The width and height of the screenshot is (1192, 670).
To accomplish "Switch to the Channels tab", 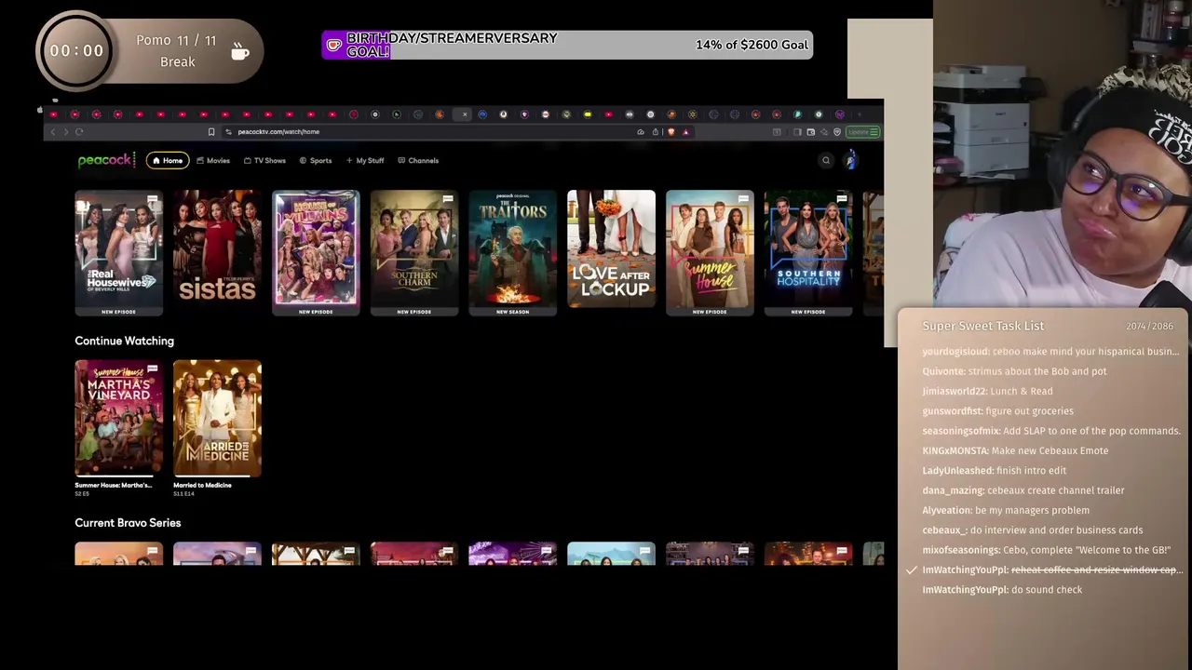I will click(418, 161).
